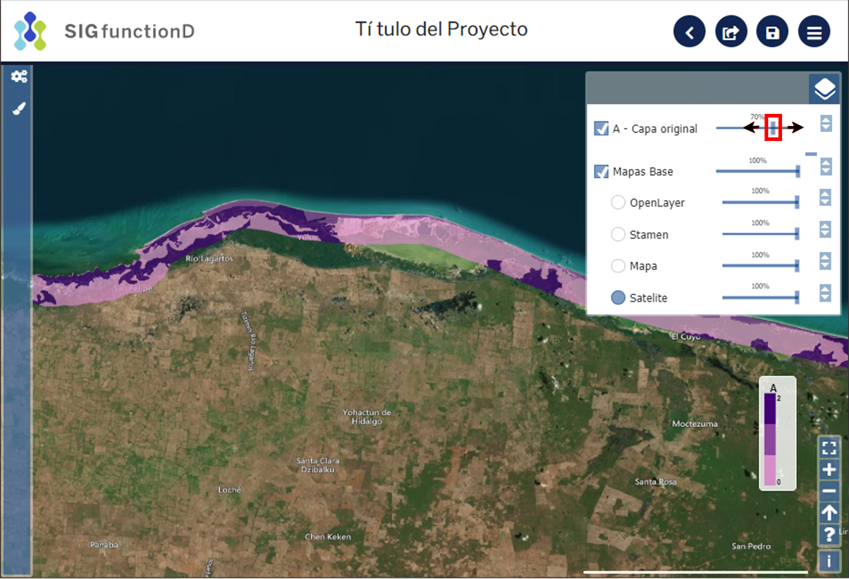Click the SIG functionD logo
Screen dimensions: 849x579
[104, 31]
